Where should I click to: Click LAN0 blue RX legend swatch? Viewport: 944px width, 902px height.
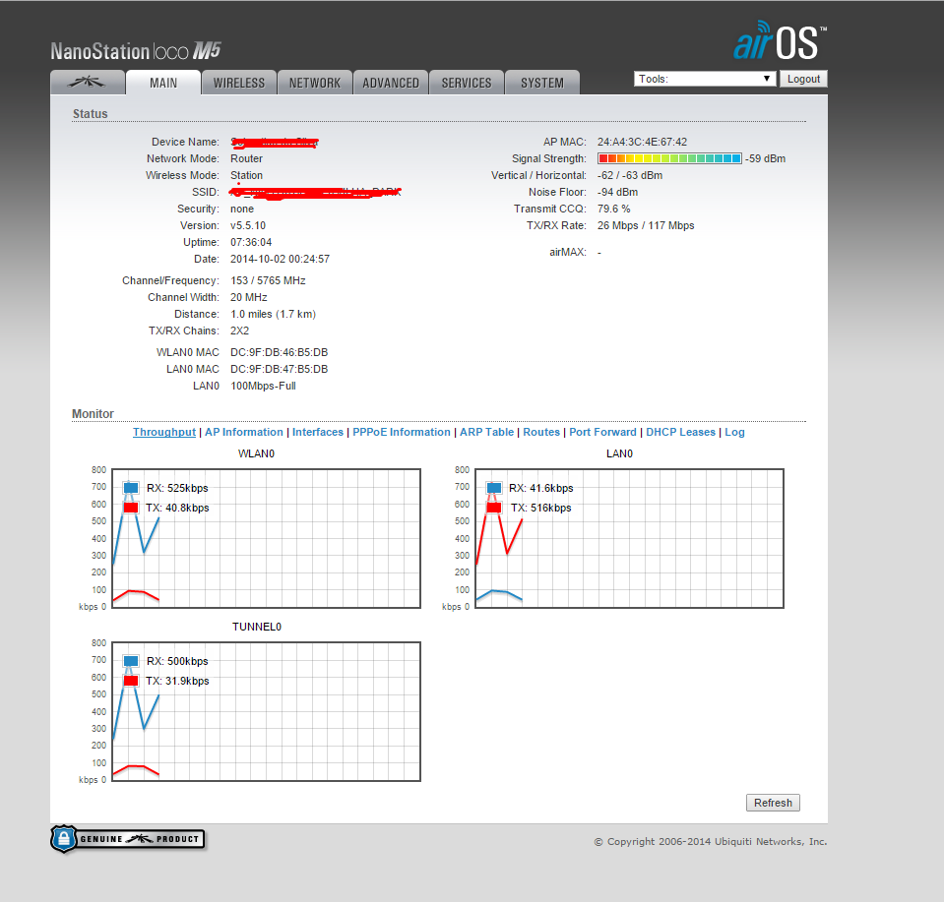[494, 488]
